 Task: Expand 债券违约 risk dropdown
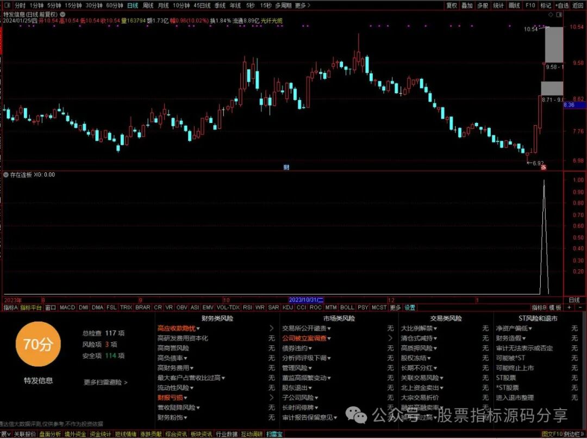click(x=310, y=348)
